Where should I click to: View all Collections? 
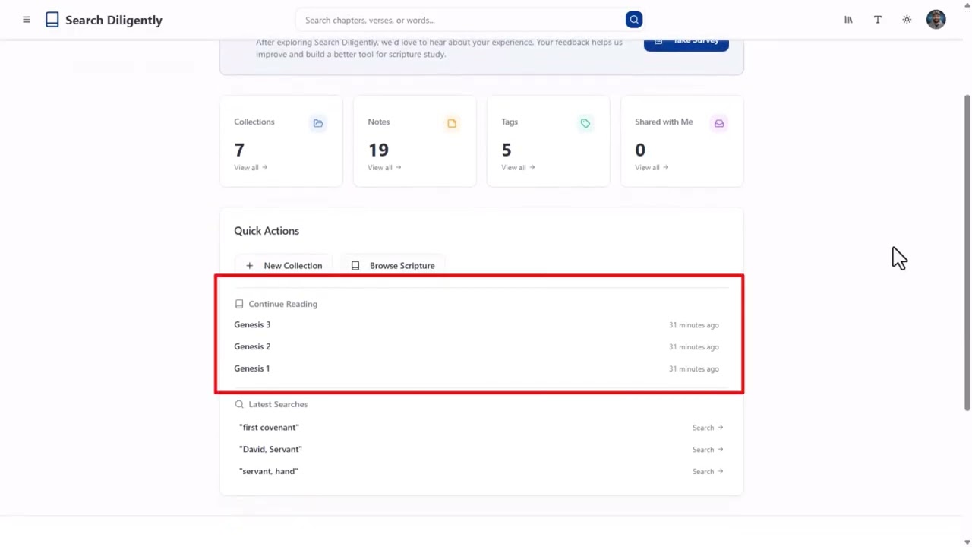251,167
